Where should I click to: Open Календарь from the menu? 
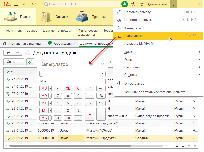point(158,28)
